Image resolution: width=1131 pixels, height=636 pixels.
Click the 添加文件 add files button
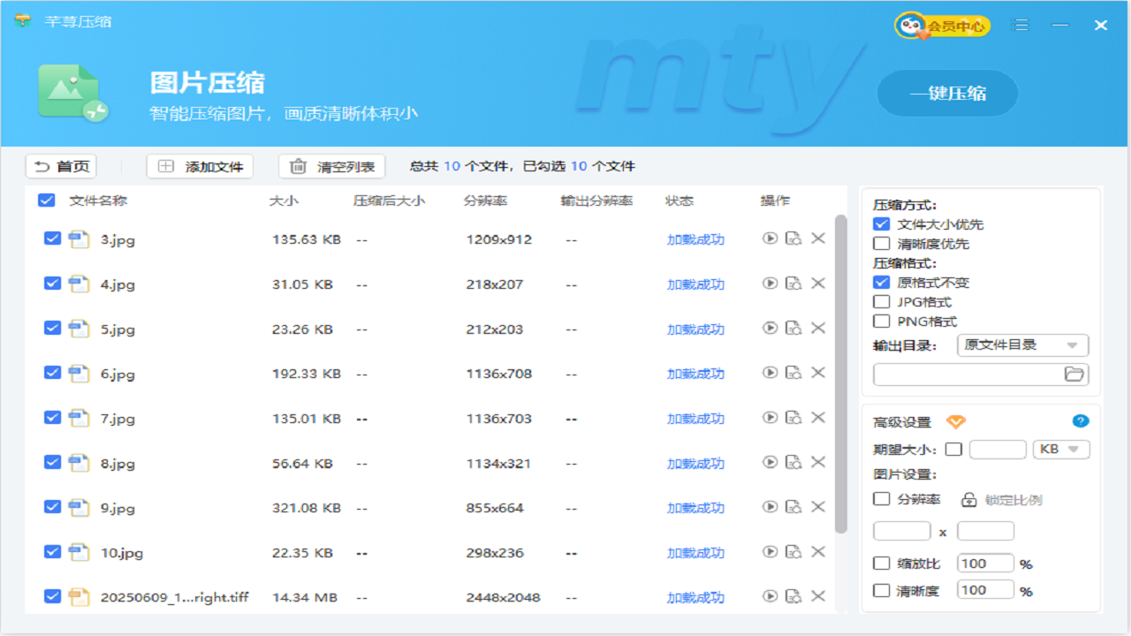[200, 166]
